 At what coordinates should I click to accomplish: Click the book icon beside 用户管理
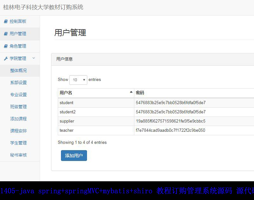pyautogui.click(x=6, y=34)
